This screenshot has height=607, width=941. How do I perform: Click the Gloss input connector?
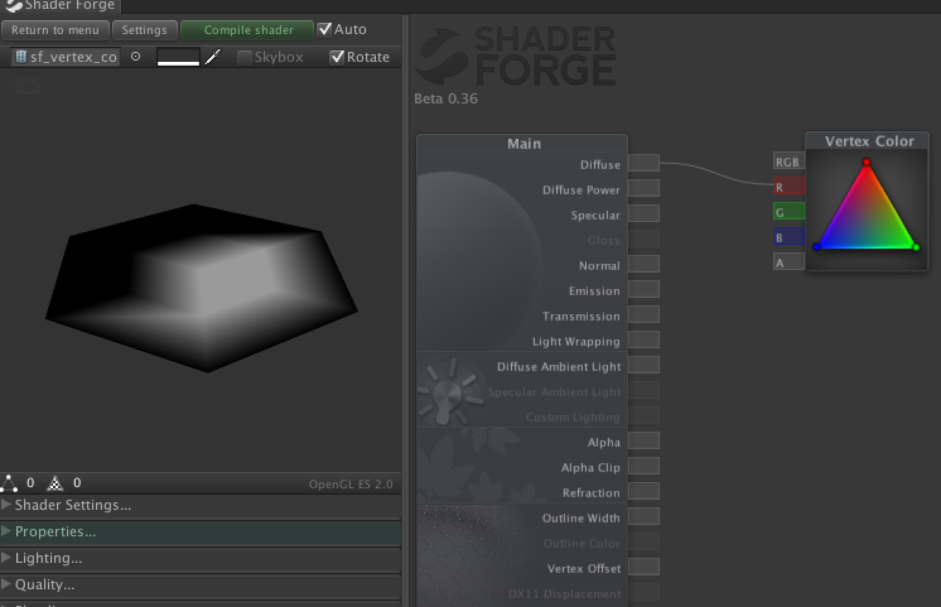pyautogui.click(x=644, y=239)
